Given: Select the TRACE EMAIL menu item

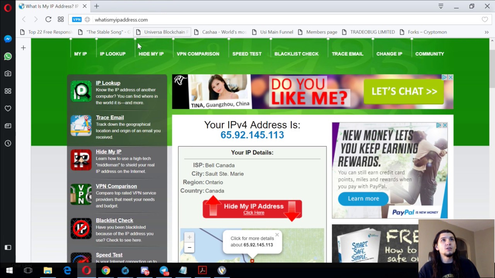Looking at the screenshot, I should (348, 54).
